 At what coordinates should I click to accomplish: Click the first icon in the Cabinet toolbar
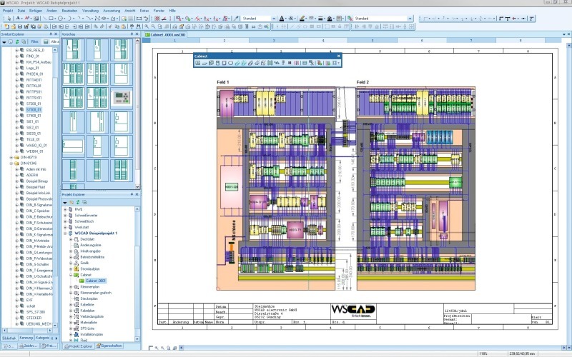[198, 63]
